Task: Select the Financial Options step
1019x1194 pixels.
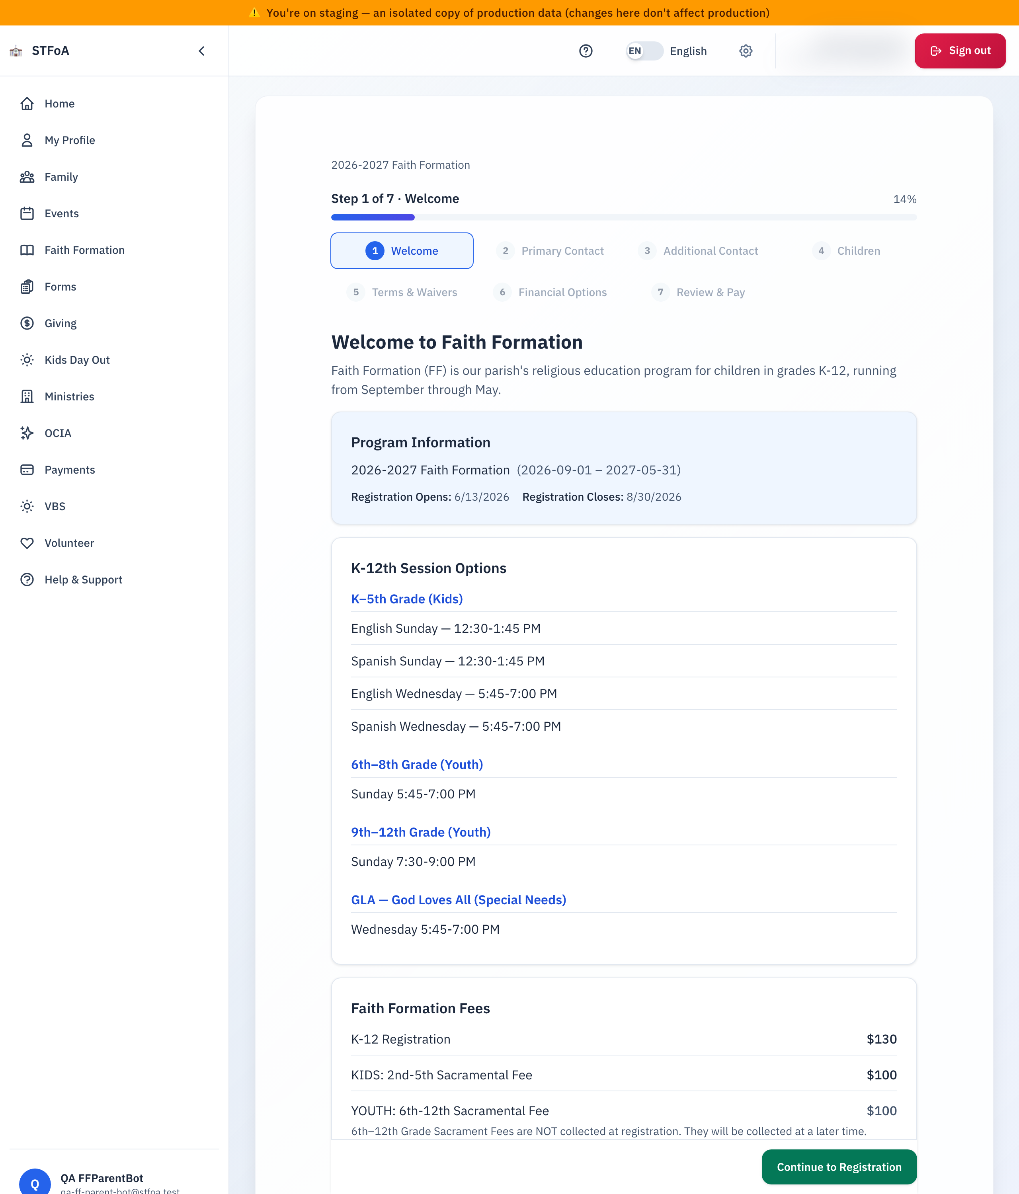Action: [x=550, y=292]
